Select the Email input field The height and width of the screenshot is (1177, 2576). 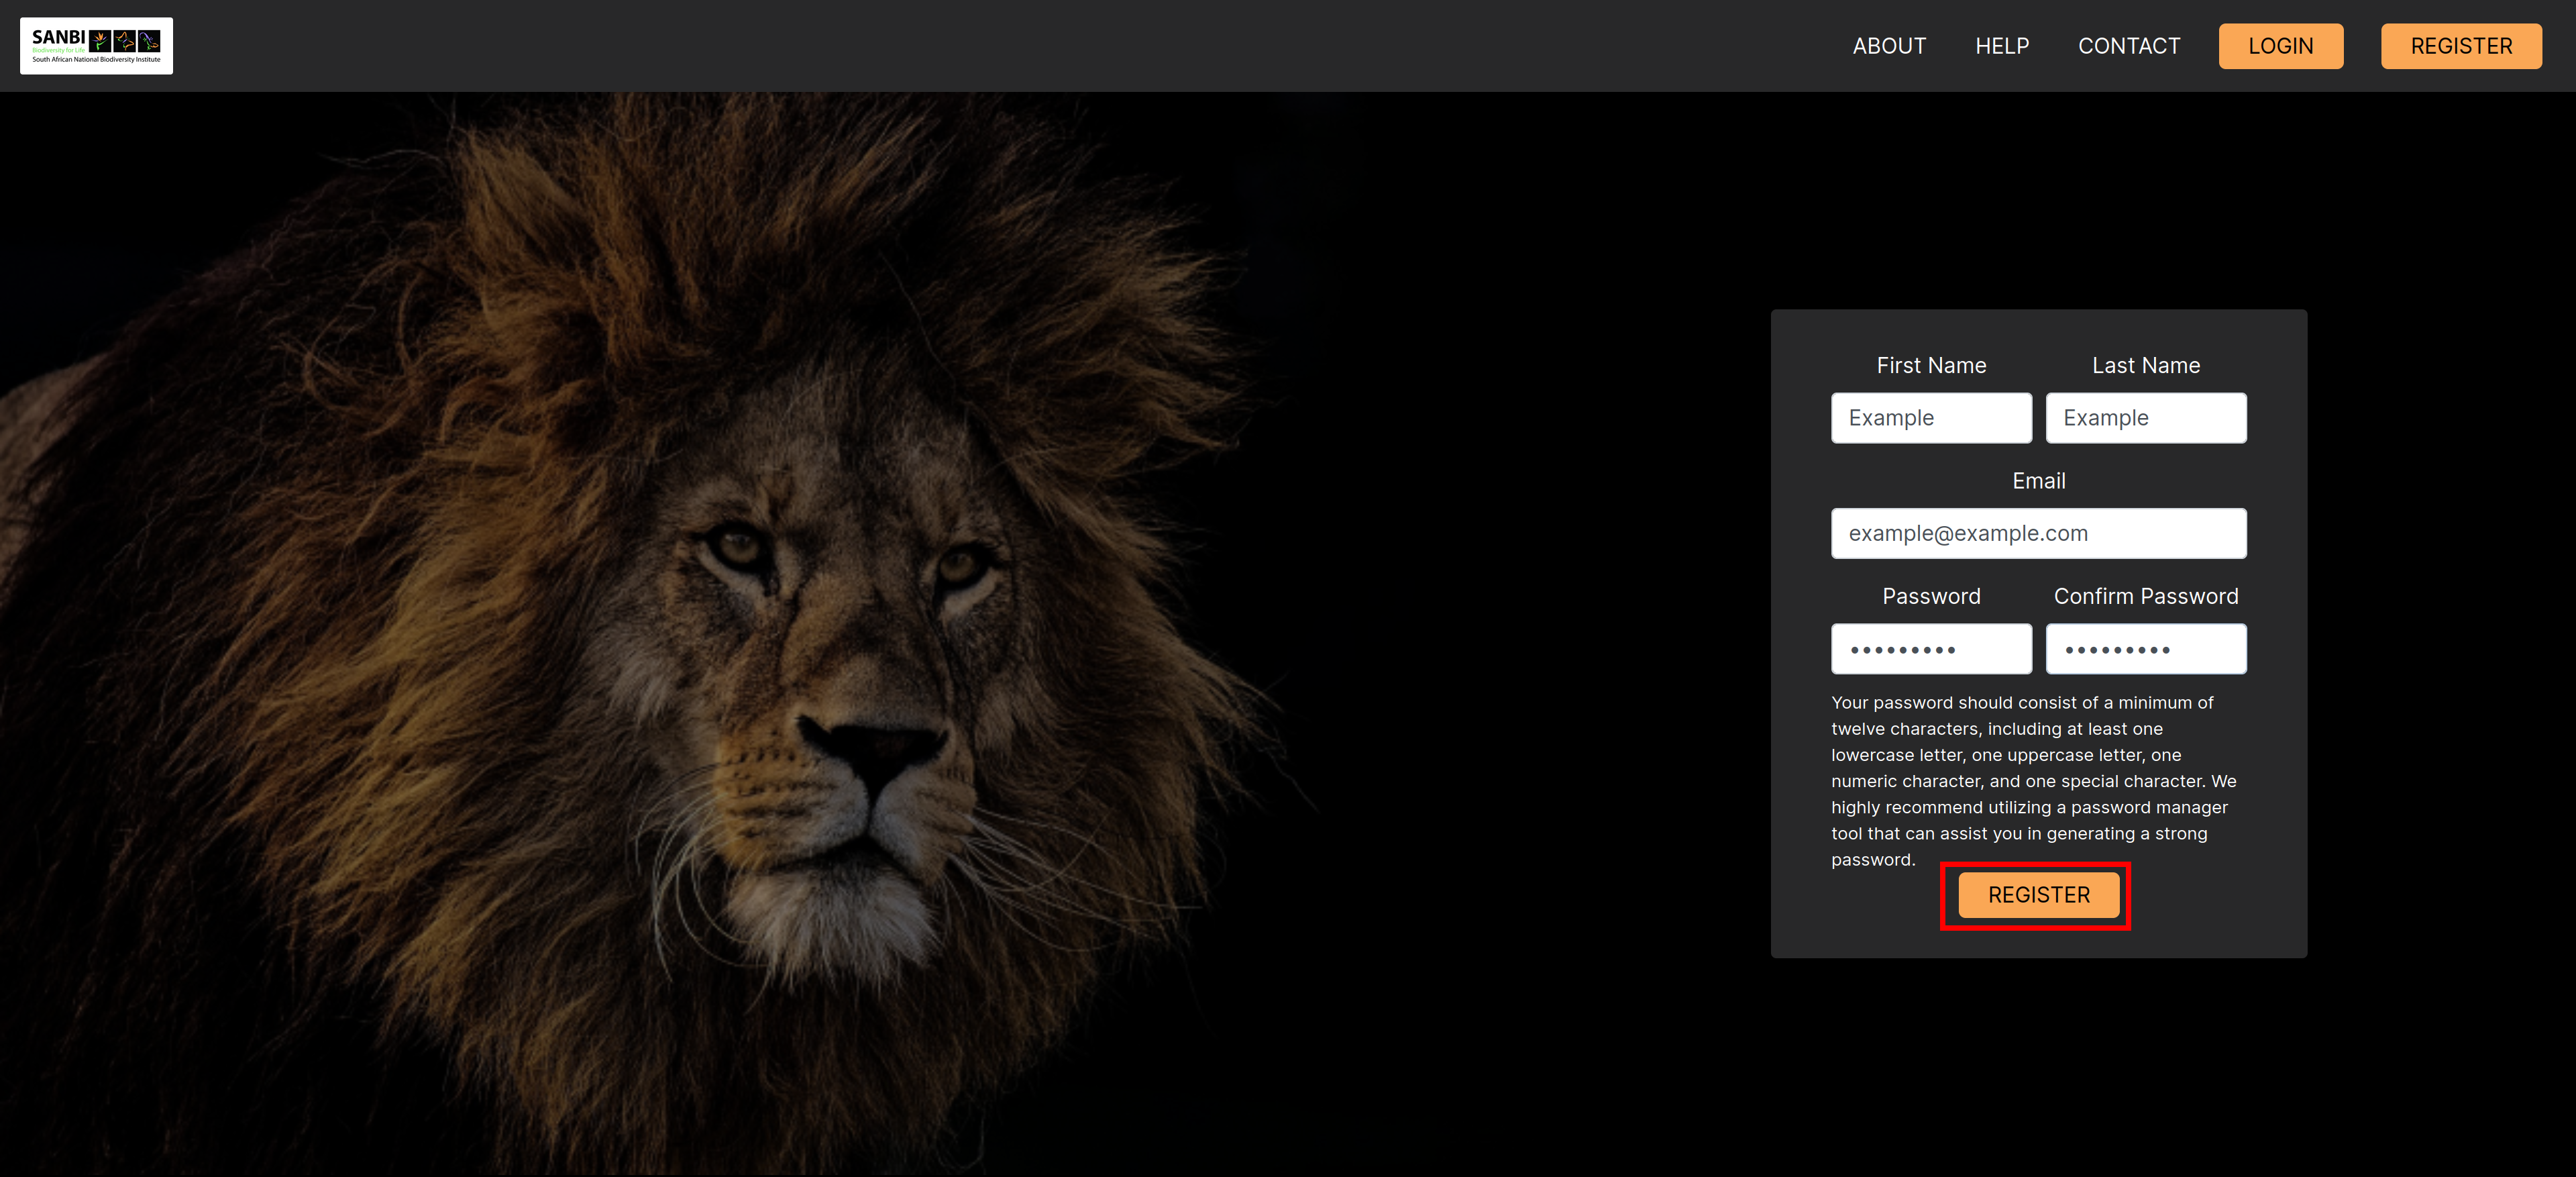coord(2038,533)
